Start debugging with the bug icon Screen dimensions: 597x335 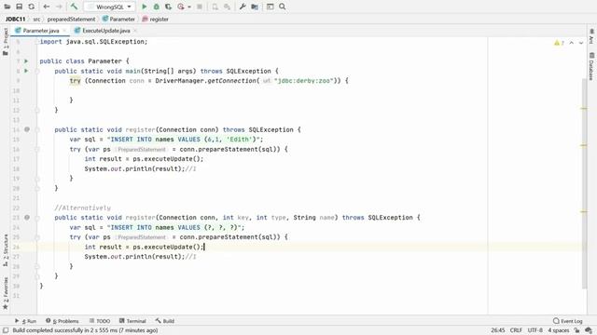point(156,7)
